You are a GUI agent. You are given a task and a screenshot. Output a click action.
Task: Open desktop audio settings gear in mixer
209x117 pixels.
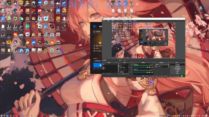pyautogui.click(x=152, y=67)
